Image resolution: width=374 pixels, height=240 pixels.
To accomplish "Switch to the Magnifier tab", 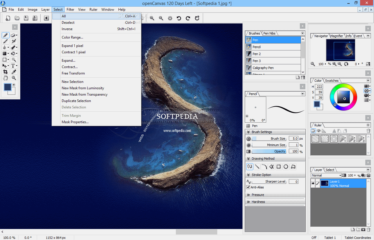I will 337,36.
